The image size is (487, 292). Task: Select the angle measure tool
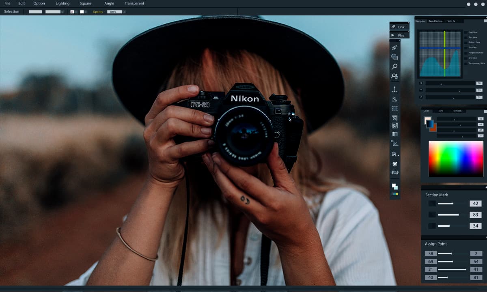click(394, 143)
